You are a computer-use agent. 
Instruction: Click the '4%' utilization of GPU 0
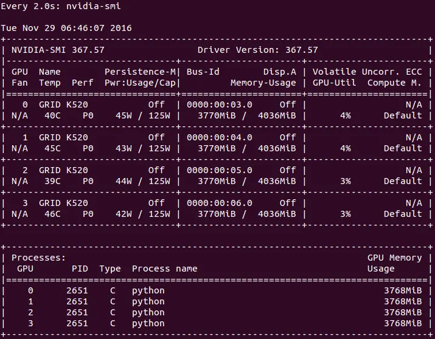click(x=346, y=115)
